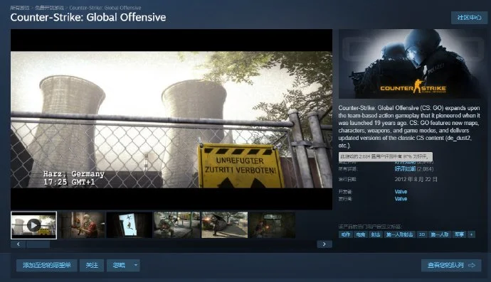Select the 动作 (Action) tag
This screenshot has width=491, height=282.
coord(345,234)
